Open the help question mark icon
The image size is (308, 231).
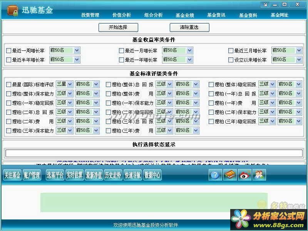[215, 175]
